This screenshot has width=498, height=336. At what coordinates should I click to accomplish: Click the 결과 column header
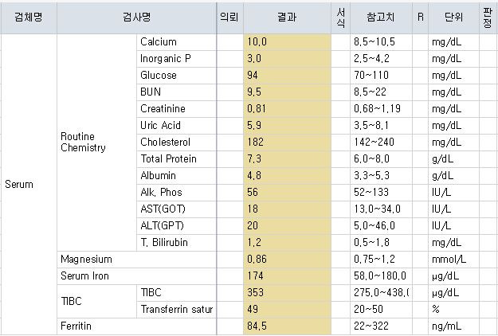[x=287, y=17]
